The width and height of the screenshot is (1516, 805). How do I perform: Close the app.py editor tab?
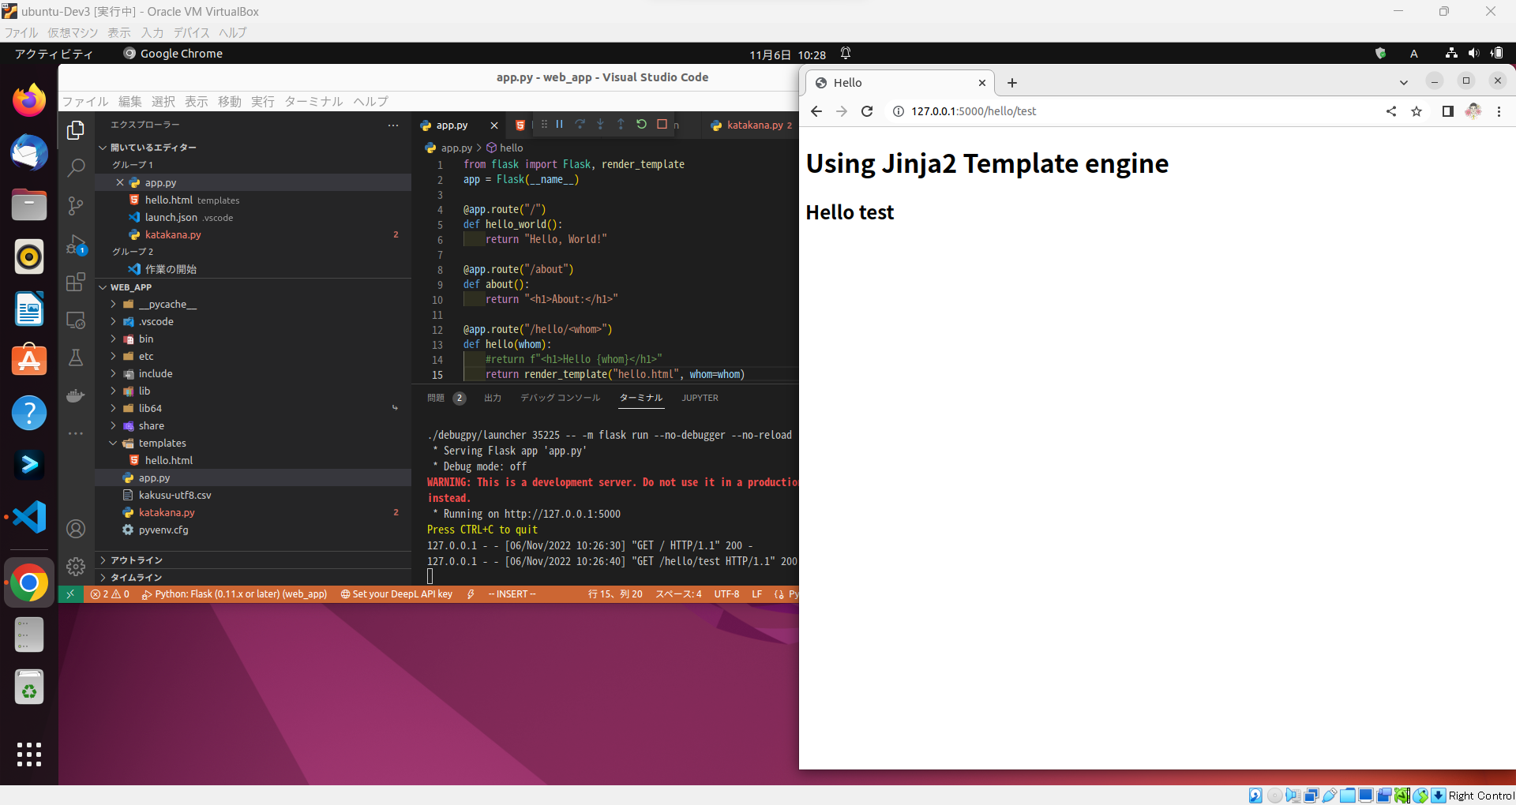coord(494,125)
